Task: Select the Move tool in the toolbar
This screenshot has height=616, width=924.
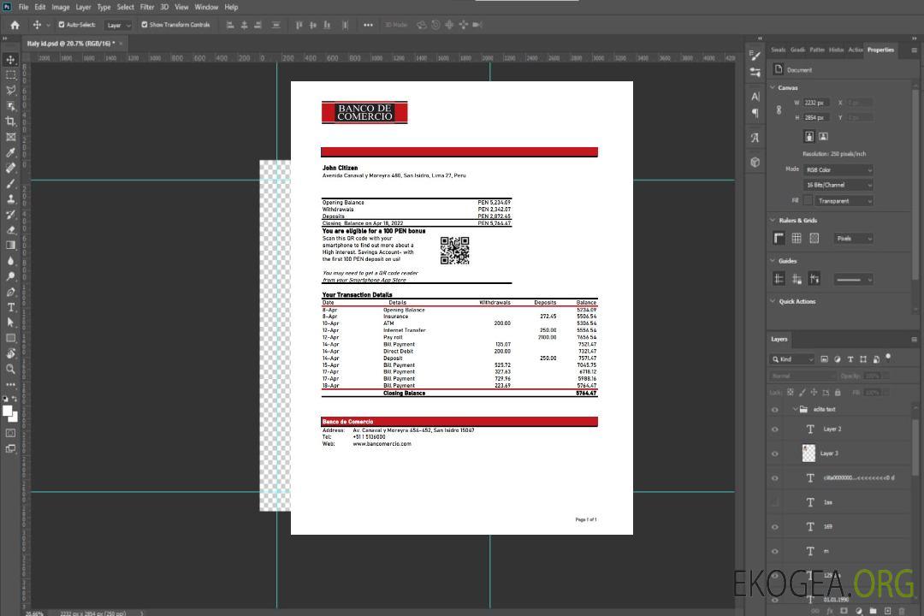Action: pos(11,60)
